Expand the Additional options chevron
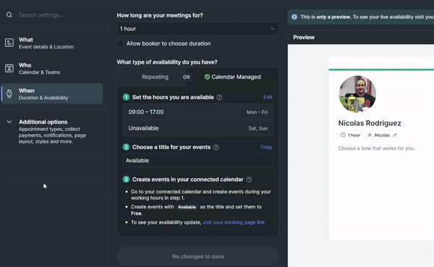434x267 pixels. coord(9,122)
